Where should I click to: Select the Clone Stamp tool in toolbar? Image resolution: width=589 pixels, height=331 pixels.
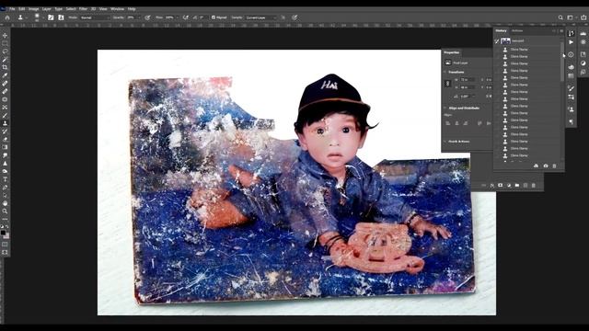tap(5, 123)
